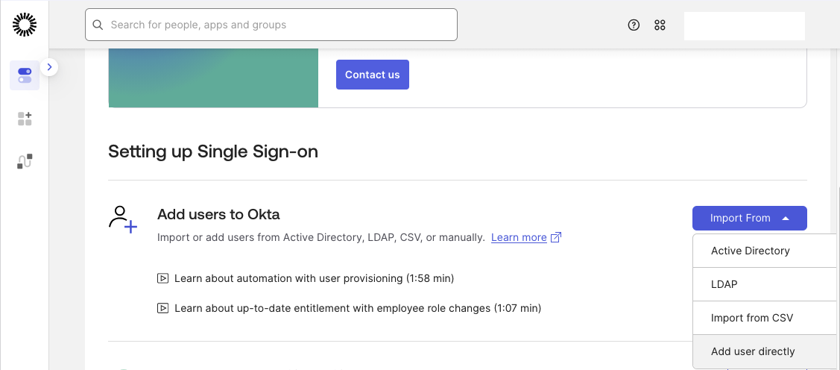This screenshot has height=370, width=840.
Task: Click the Okta sunburst logo
Action: pos(24,25)
